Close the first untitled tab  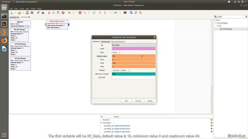(x=18, y=17)
